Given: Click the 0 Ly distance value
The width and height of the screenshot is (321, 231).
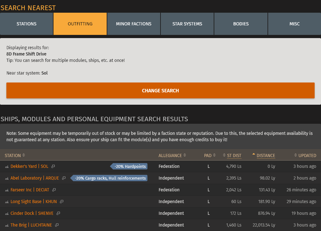Looking at the screenshot, I should pyautogui.click(x=271, y=166).
